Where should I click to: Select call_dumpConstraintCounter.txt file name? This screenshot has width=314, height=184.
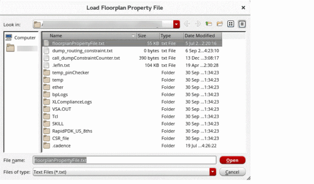pyautogui.click(x=86, y=58)
